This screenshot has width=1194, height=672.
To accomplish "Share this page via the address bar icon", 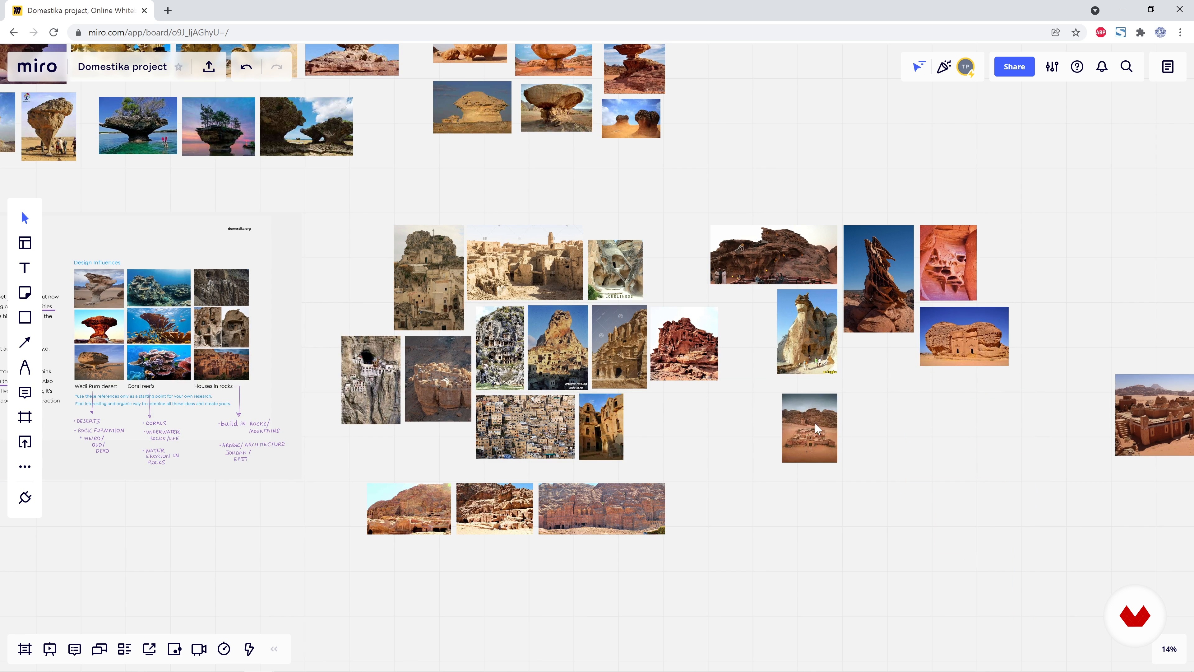I will coord(1055,32).
